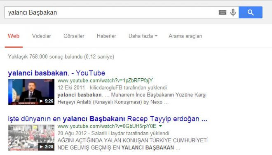Switch to the Haberler tab
The image size is (272, 155).
[106, 36]
